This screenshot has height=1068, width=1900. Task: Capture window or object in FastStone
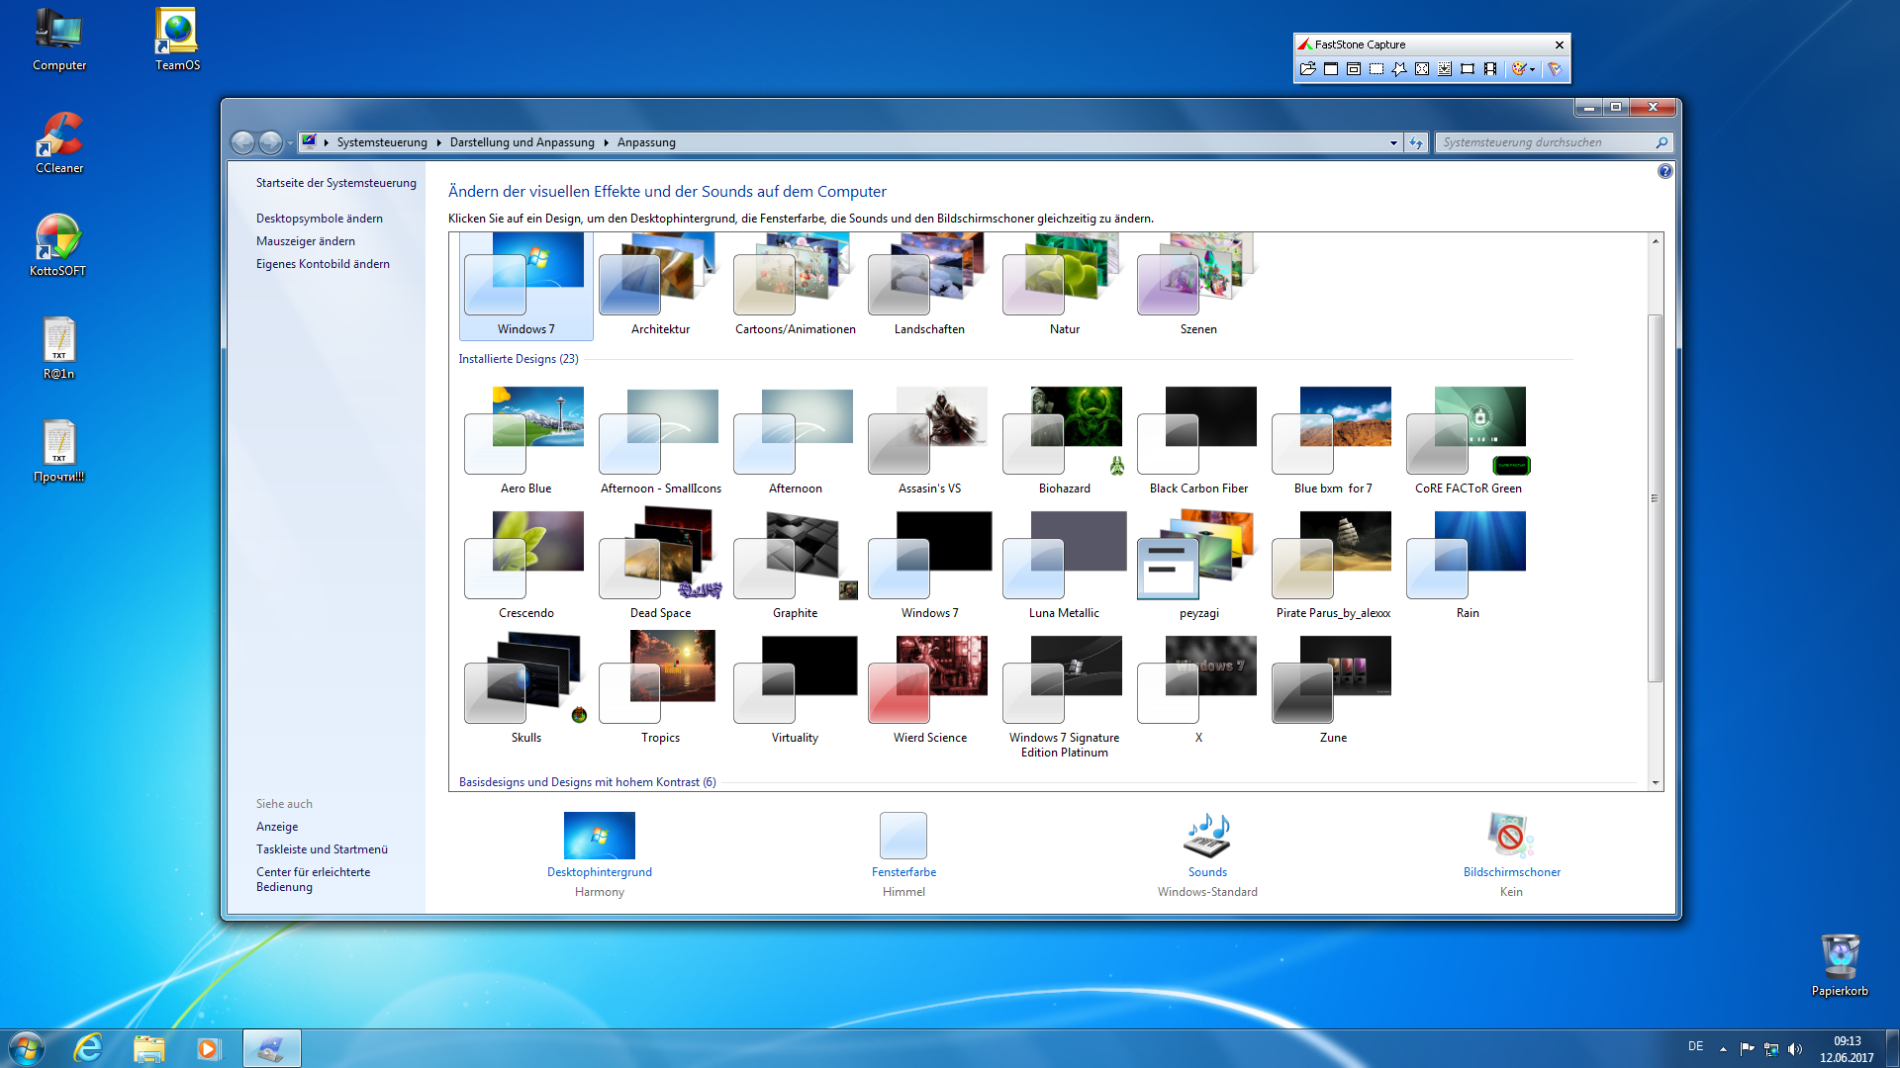pos(1354,69)
